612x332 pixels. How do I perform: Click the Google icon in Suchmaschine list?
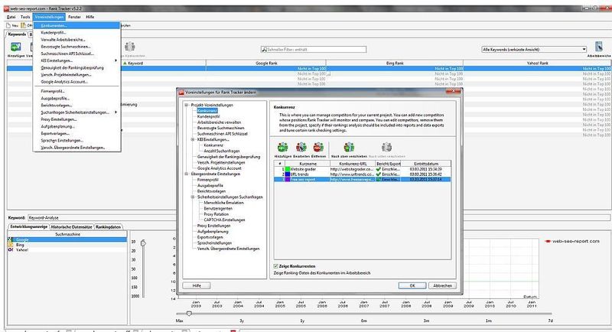click(x=11, y=239)
